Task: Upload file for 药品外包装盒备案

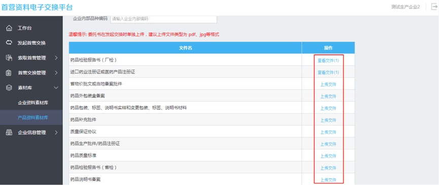Action: click(328, 97)
